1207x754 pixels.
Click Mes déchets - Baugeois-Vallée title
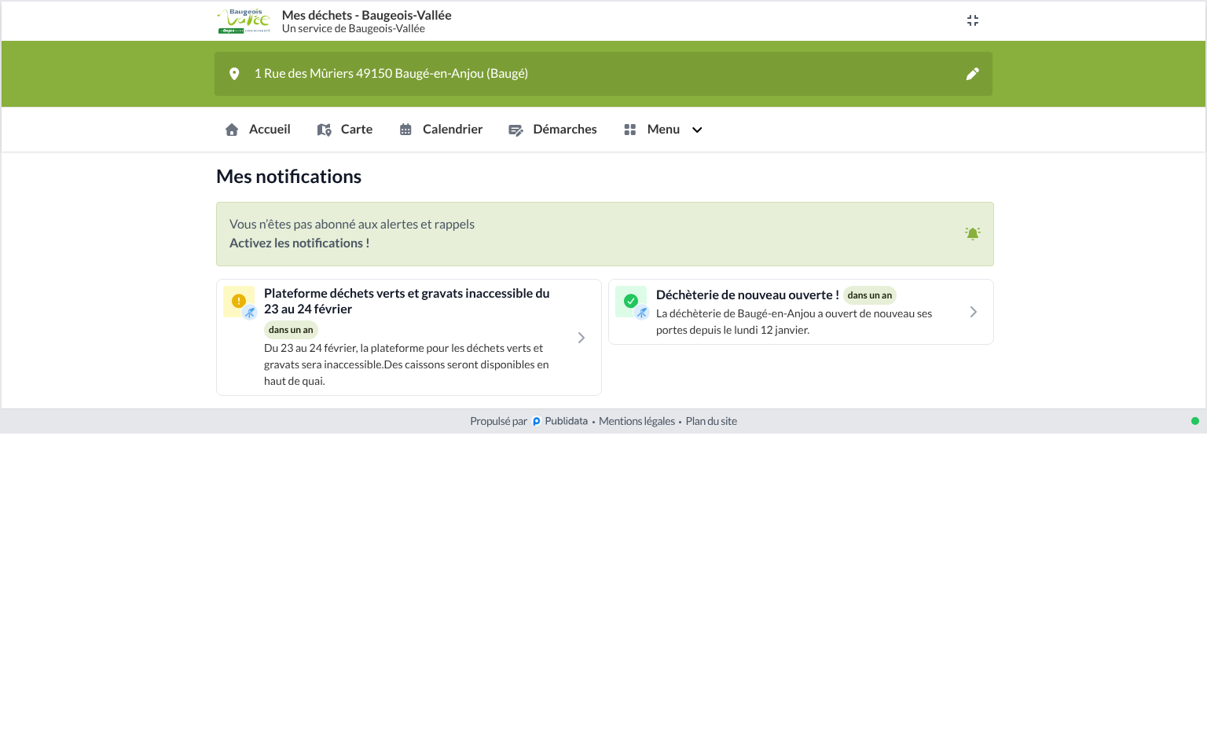click(x=367, y=16)
